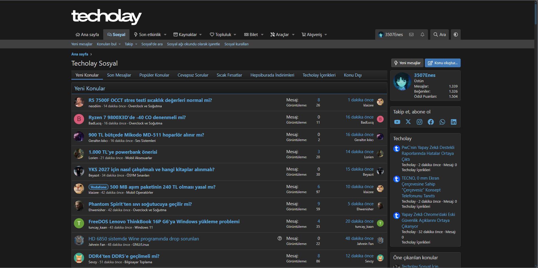Click klaizee's avatar in R5 7500F last-post column
Image resolution: width=538 pixels, height=268 pixels.
click(380, 102)
